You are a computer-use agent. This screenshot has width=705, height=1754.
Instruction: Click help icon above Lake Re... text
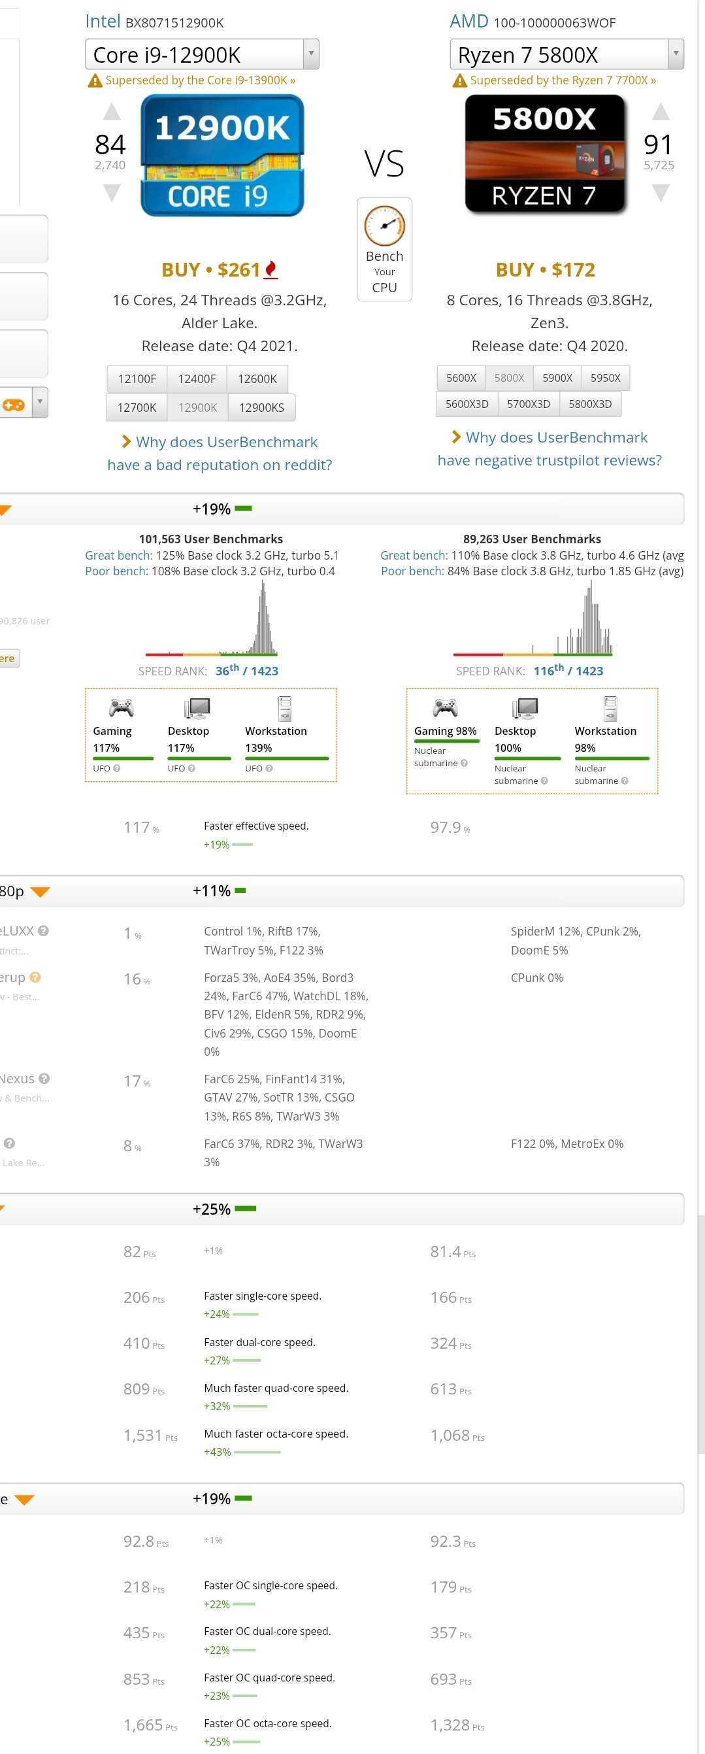(9, 1143)
